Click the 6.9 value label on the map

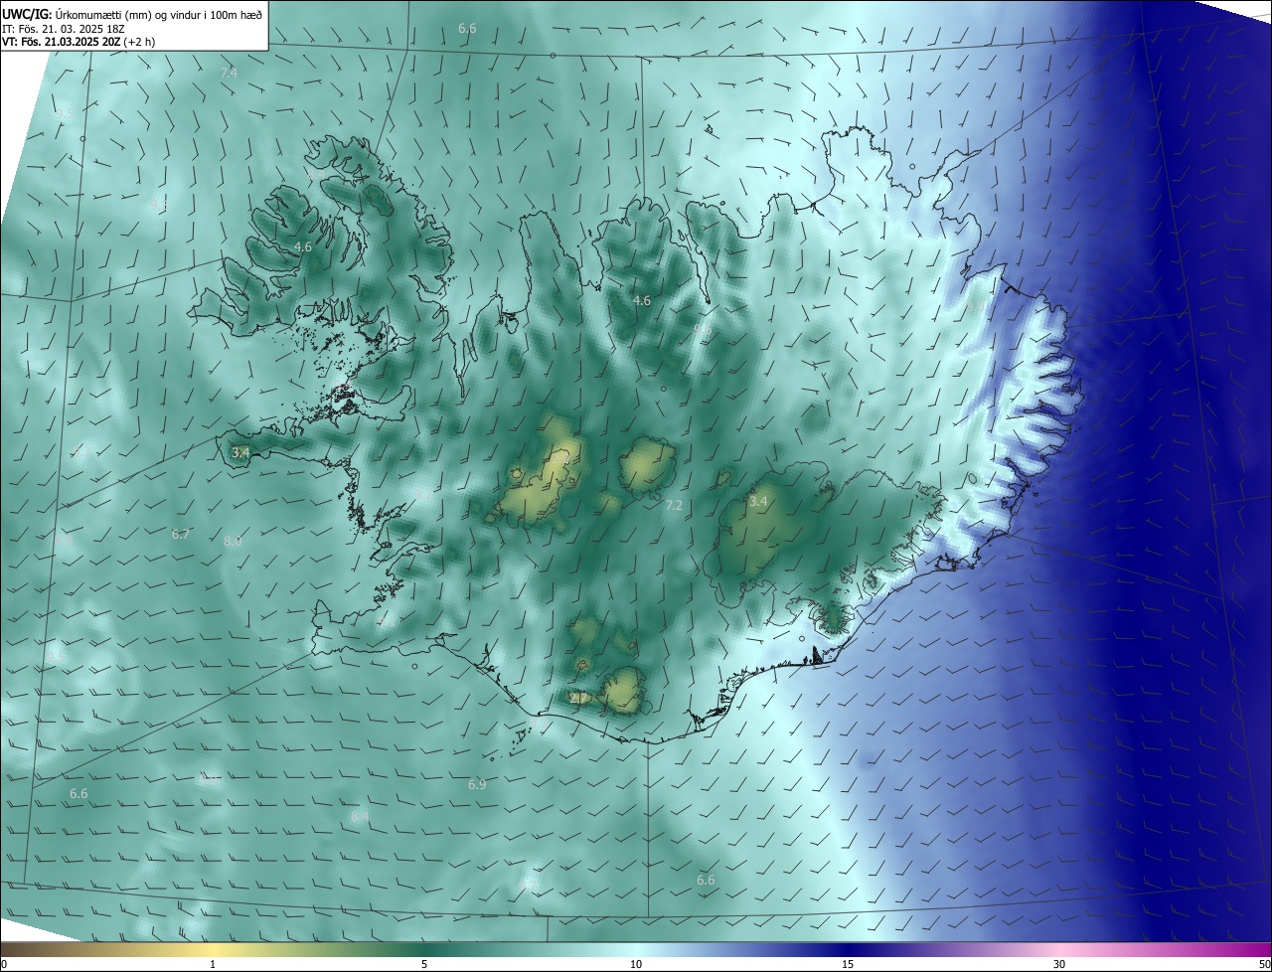coord(477,785)
